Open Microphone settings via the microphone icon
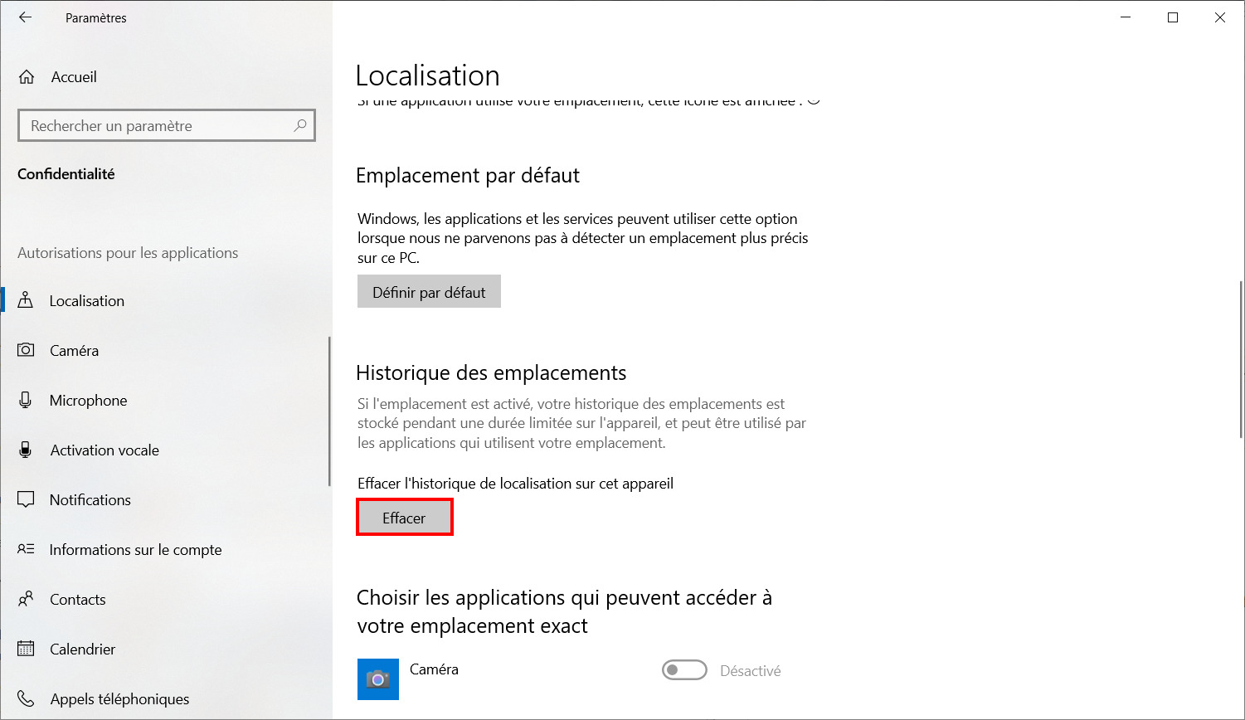The width and height of the screenshot is (1245, 720). click(x=26, y=400)
